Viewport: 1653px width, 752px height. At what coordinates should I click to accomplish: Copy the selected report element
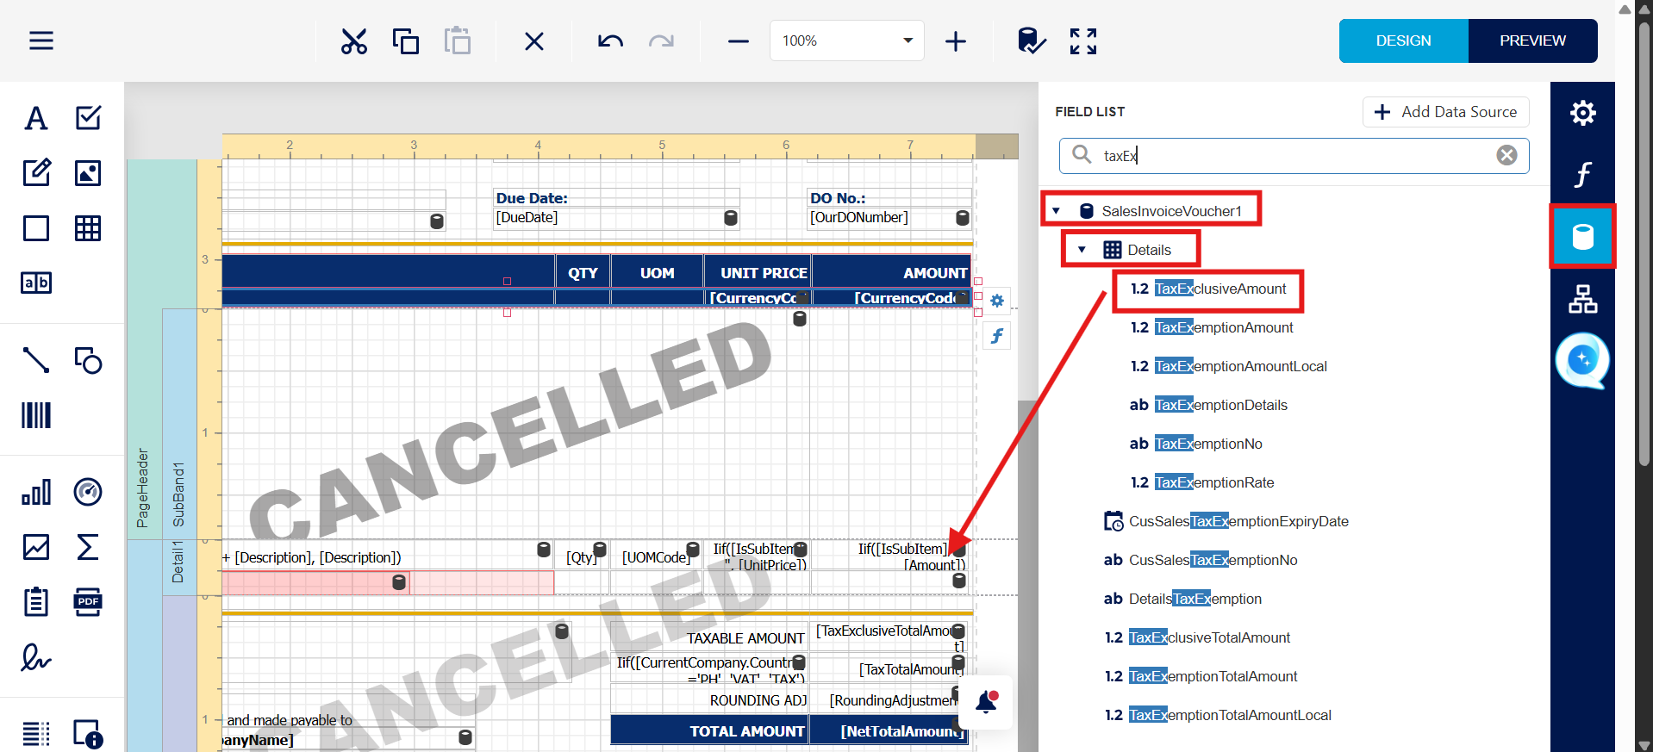[406, 40]
